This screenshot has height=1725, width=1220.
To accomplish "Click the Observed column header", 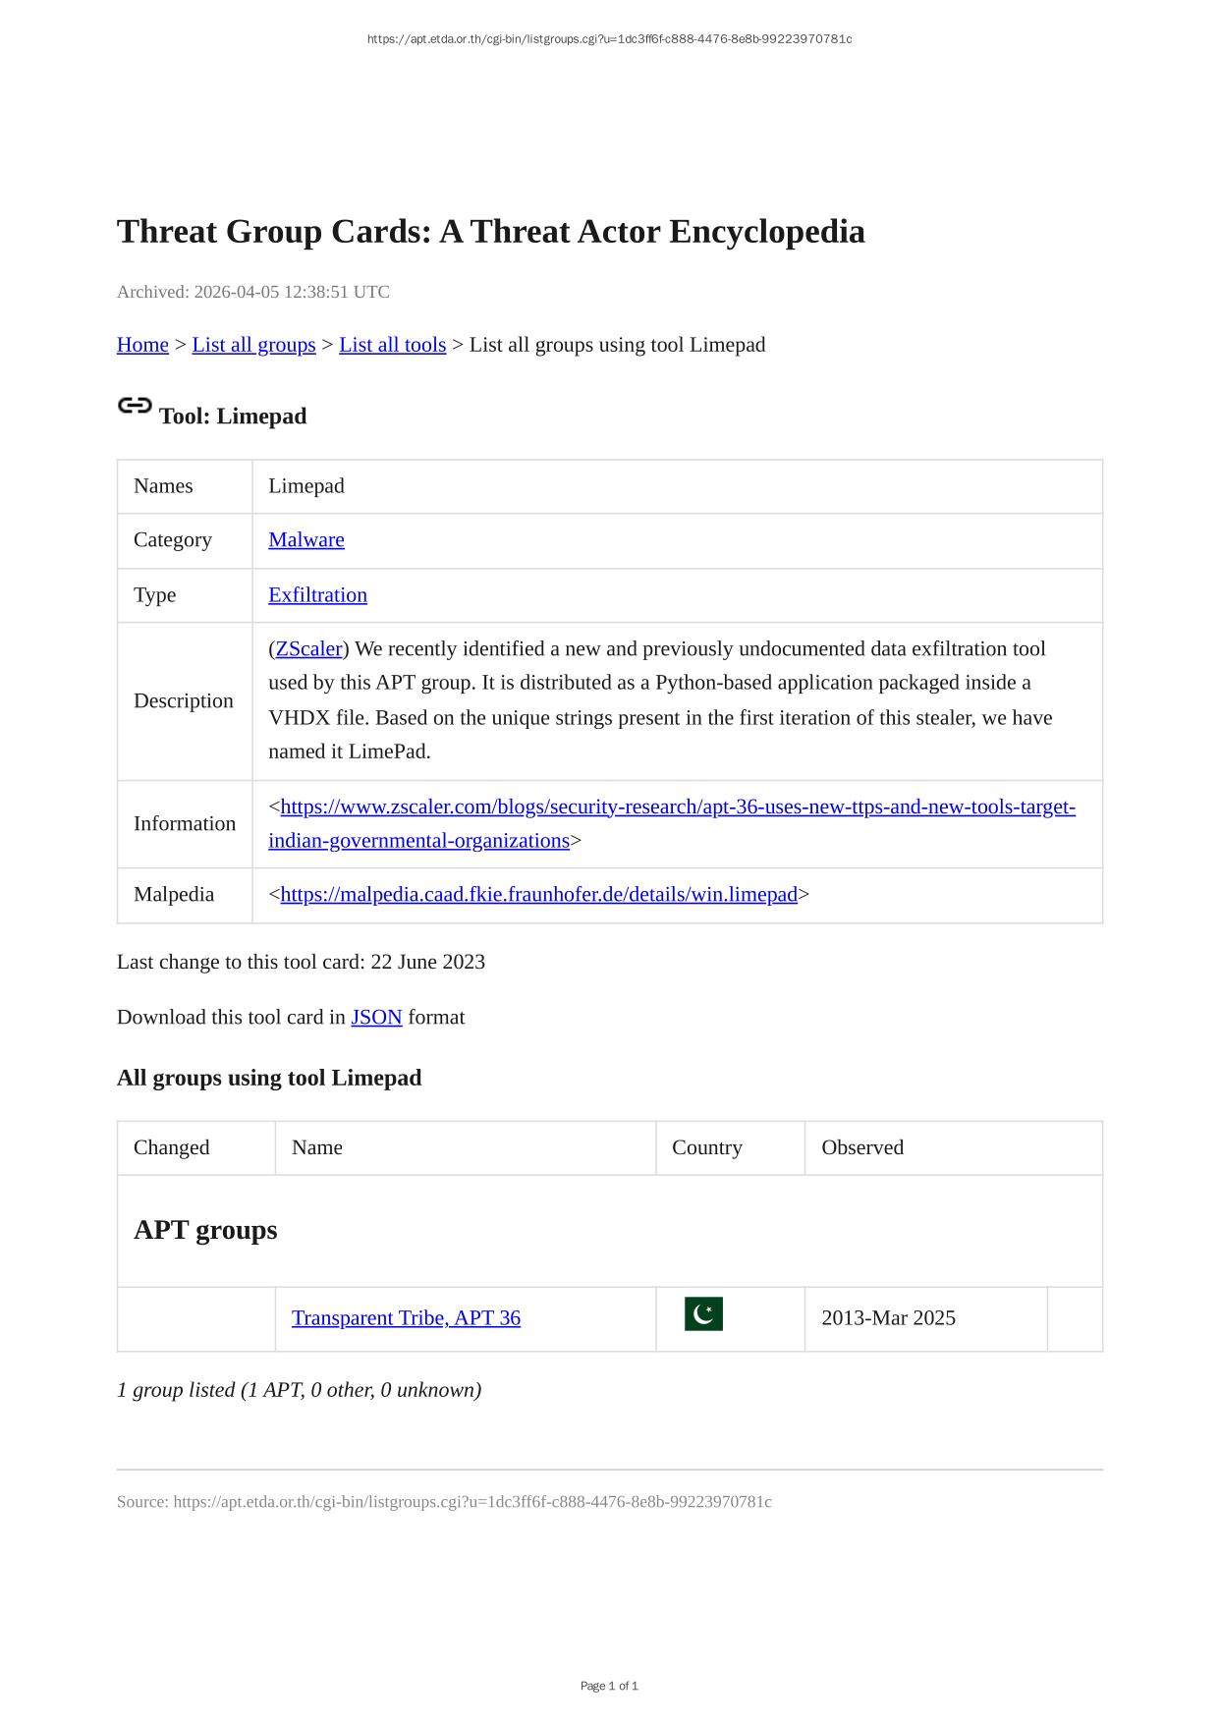I will coord(862,1147).
